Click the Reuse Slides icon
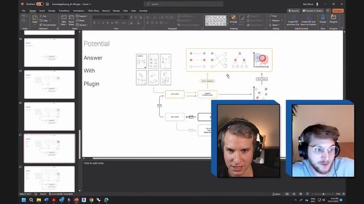 (71, 18)
